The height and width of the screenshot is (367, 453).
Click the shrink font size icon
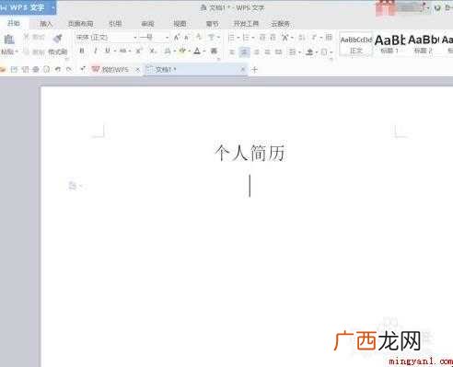click(x=186, y=38)
